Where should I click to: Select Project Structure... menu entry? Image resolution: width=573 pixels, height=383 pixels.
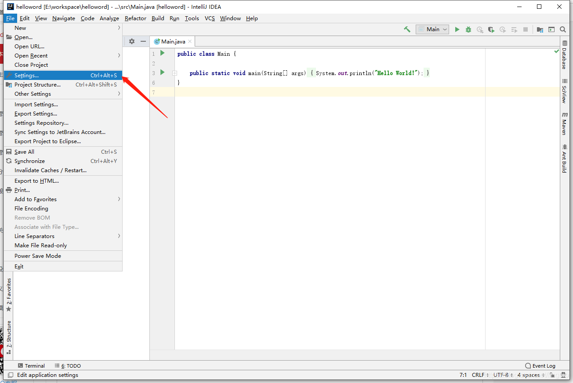tap(63, 84)
